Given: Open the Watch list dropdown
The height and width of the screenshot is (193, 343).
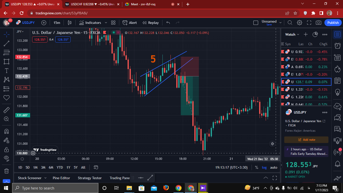Looking at the screenshot, I should click(x=292, y=34).
